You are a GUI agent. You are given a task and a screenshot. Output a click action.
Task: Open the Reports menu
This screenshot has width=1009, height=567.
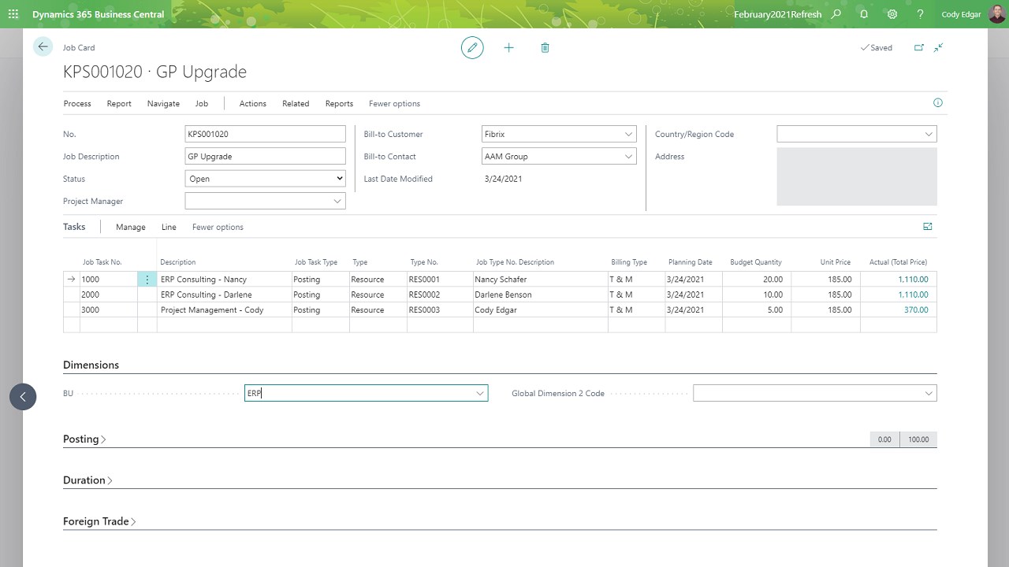point(339,104)
